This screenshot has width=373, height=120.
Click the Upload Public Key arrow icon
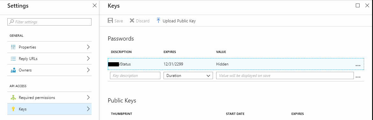tap(158, 21)
